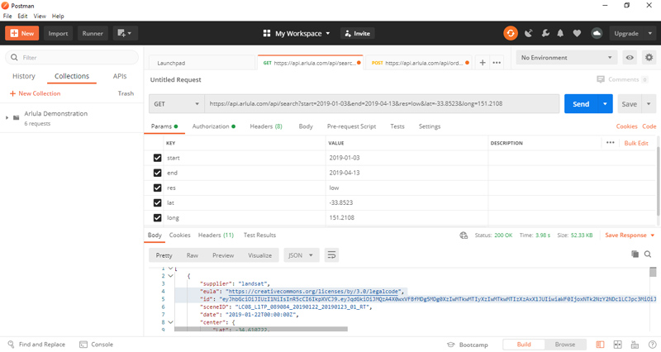The image size is (661, 352).
Task: Click the Send button
Action: 581,104
